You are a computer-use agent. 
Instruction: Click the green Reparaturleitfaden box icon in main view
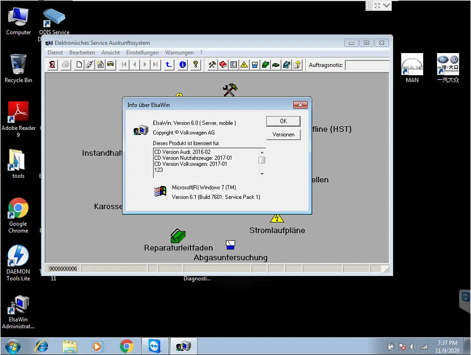[x=178, y=235]
